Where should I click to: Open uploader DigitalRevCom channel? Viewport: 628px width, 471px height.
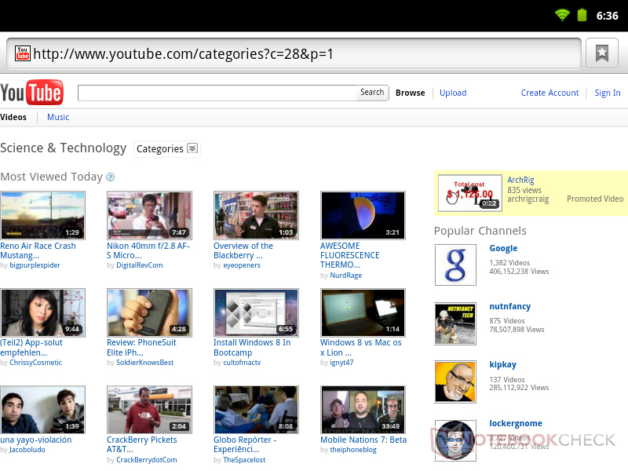tap(140, 265)
